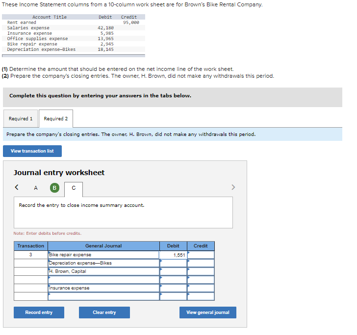The image size is (357, 335).
Task: Go to previous journal entry arrow
Action: (x=16, y=187)
